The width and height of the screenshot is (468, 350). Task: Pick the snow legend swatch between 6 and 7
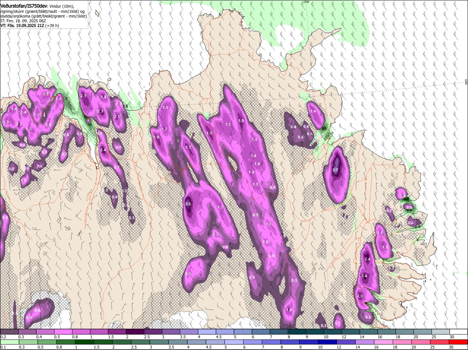pos(260,332)
